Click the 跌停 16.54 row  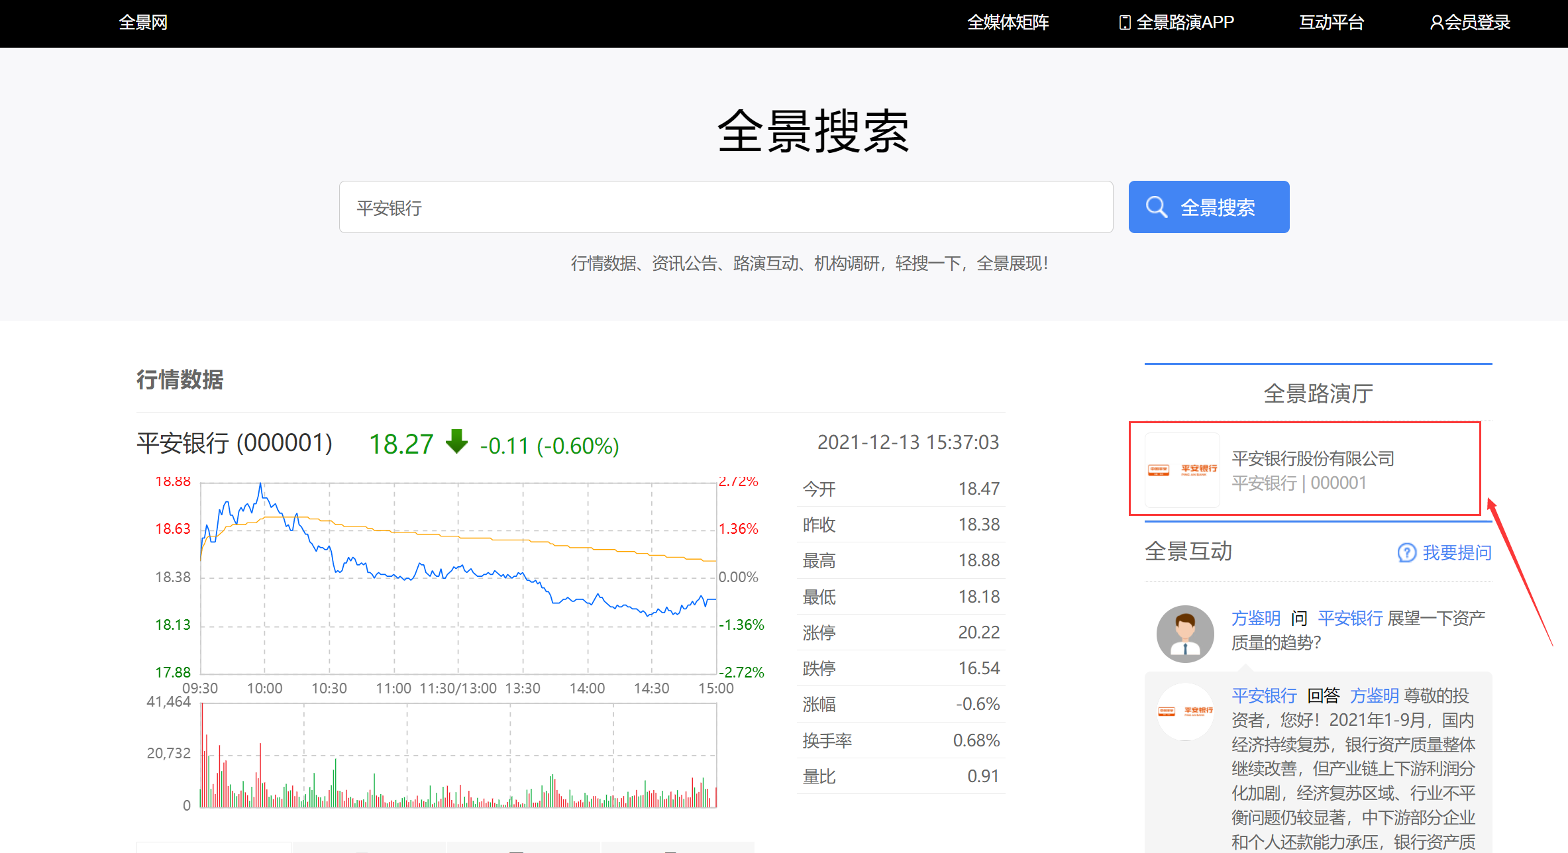coord(901,668)
